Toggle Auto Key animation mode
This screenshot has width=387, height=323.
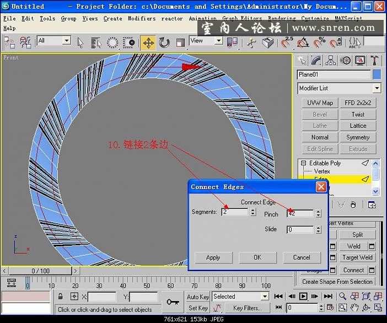coord(198,297)
